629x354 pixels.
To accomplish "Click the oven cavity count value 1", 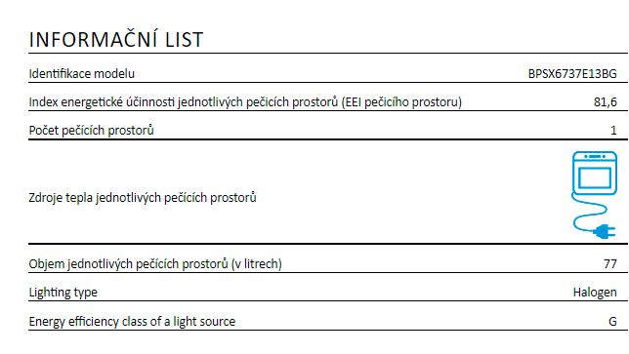I will tap(613, 131).
